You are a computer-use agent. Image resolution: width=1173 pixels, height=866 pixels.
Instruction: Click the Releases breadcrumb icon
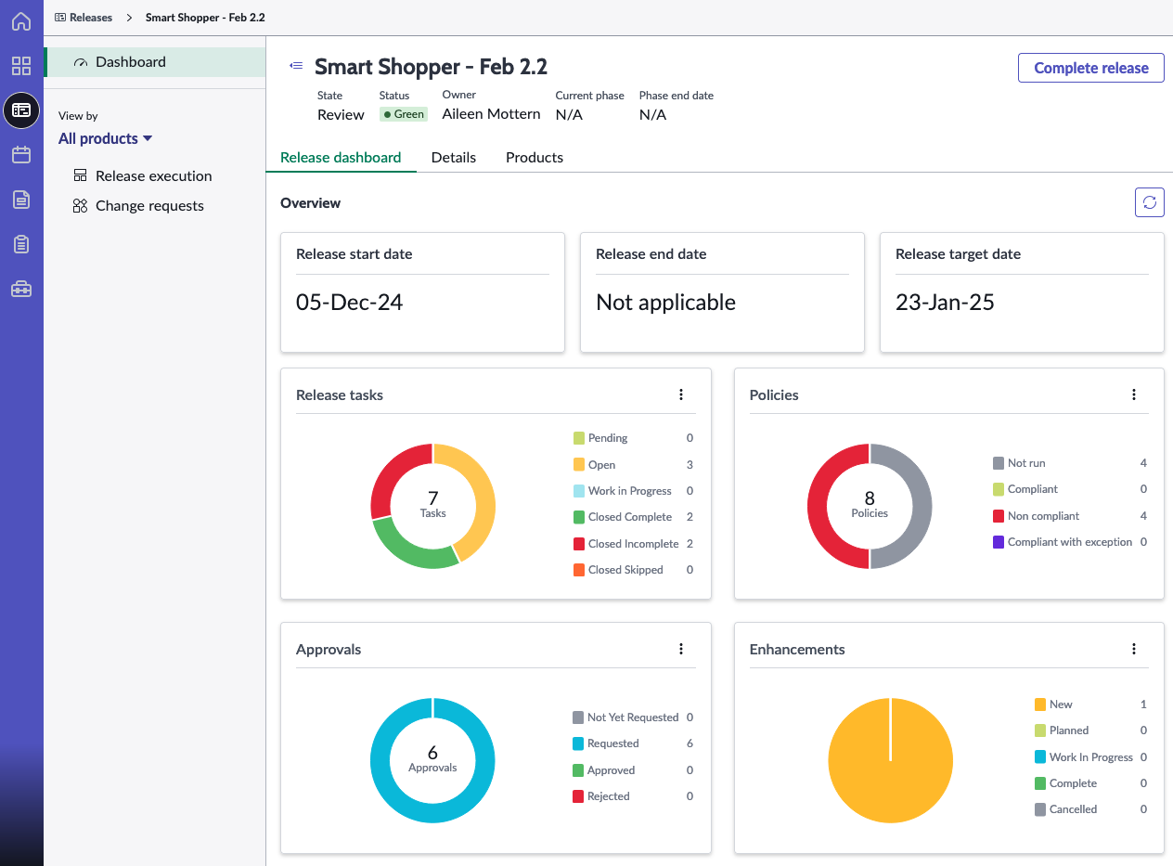tap(60, 18)
